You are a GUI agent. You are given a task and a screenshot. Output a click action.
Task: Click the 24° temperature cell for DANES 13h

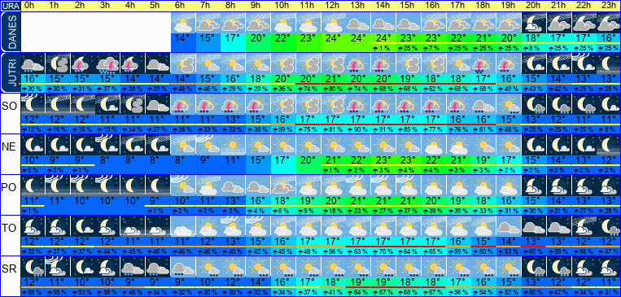click(x=358, y=39)
